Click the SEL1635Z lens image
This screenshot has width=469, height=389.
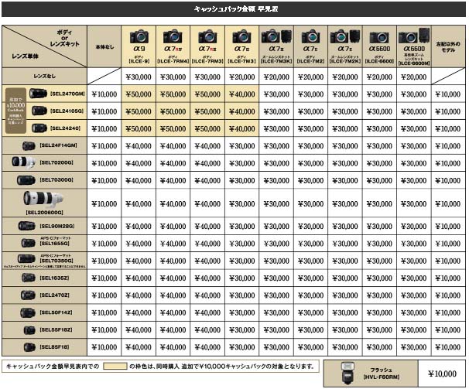pyautogui.click(x=29, y=278)
